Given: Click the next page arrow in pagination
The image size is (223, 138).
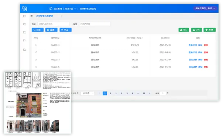Looking at the screenshot, I should coord(149,93).
